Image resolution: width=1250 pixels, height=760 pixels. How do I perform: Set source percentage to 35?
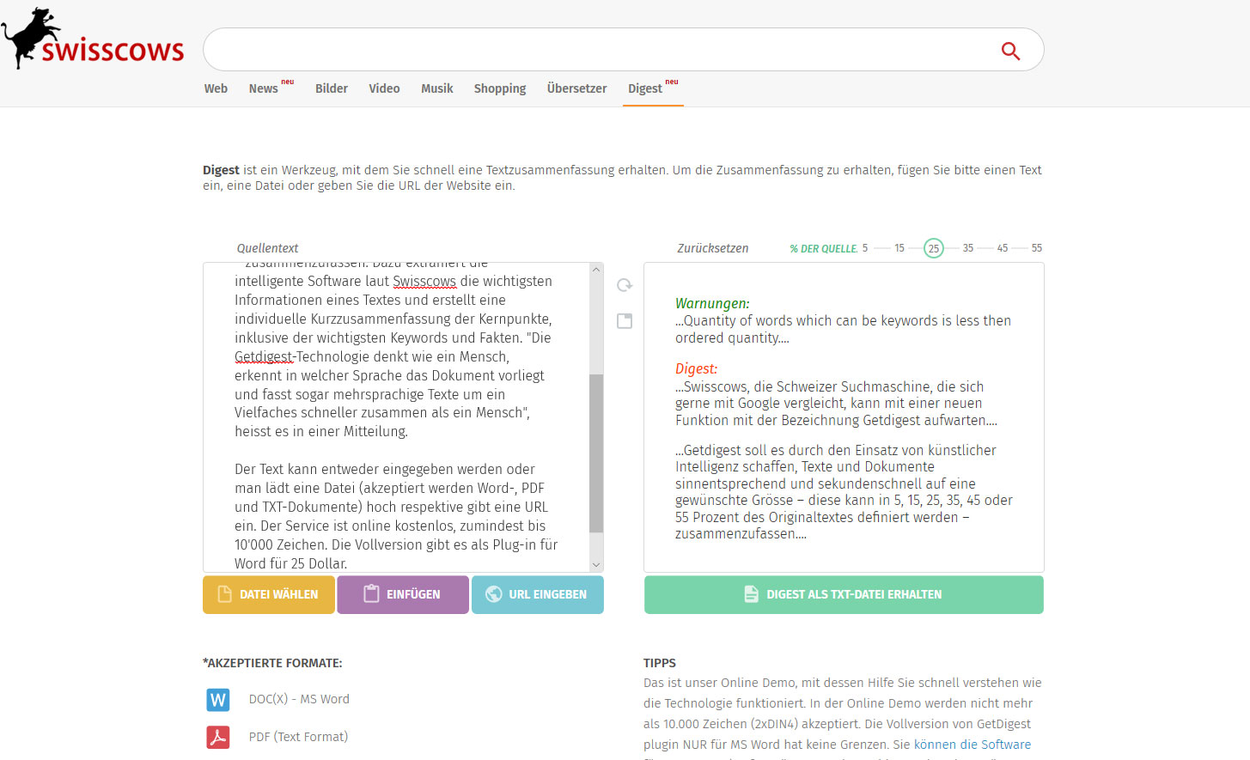coord(968,248)
